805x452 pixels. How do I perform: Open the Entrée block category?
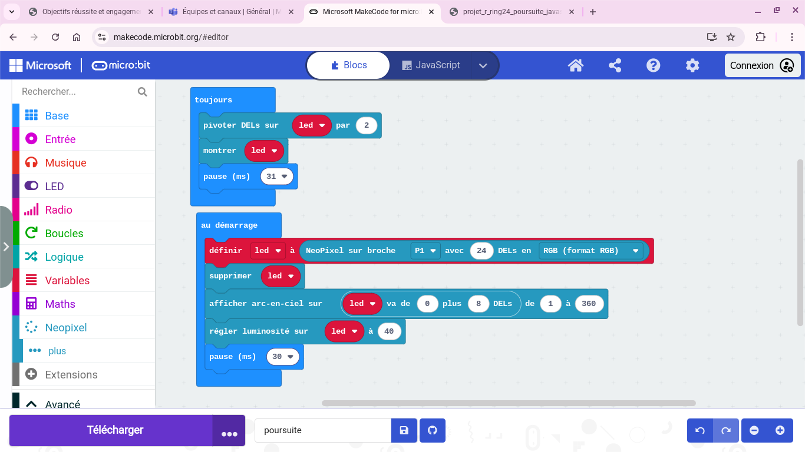84,139
